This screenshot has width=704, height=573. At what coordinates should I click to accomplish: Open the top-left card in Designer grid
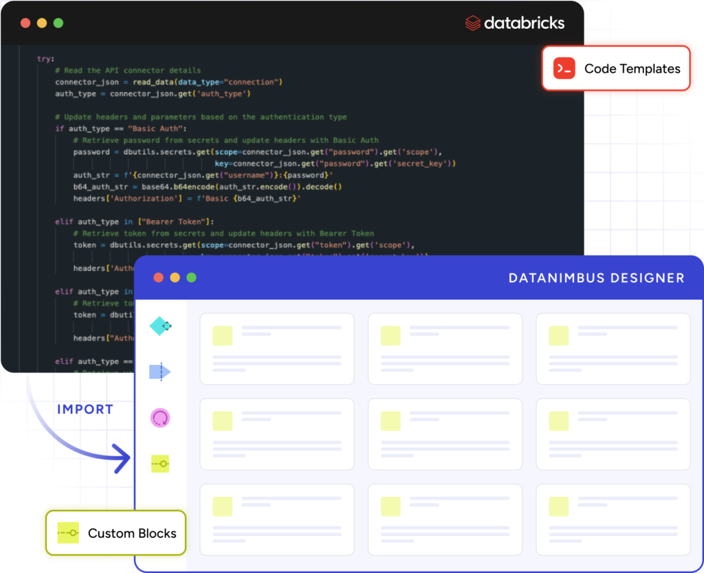click(276, 348)
